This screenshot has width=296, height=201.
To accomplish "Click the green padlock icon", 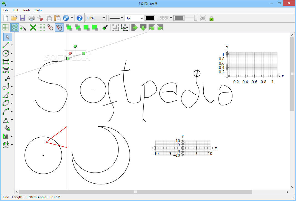I will [x=211, y=18].
